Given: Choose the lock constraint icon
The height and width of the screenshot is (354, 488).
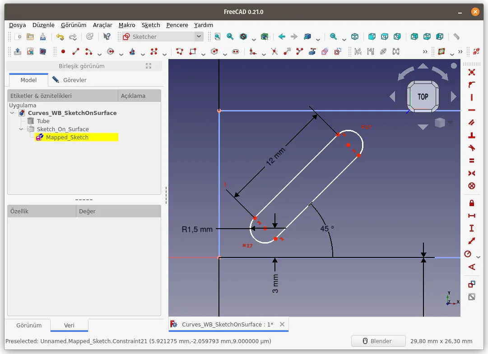Looking at the screenshot, I should pos(472,203).
